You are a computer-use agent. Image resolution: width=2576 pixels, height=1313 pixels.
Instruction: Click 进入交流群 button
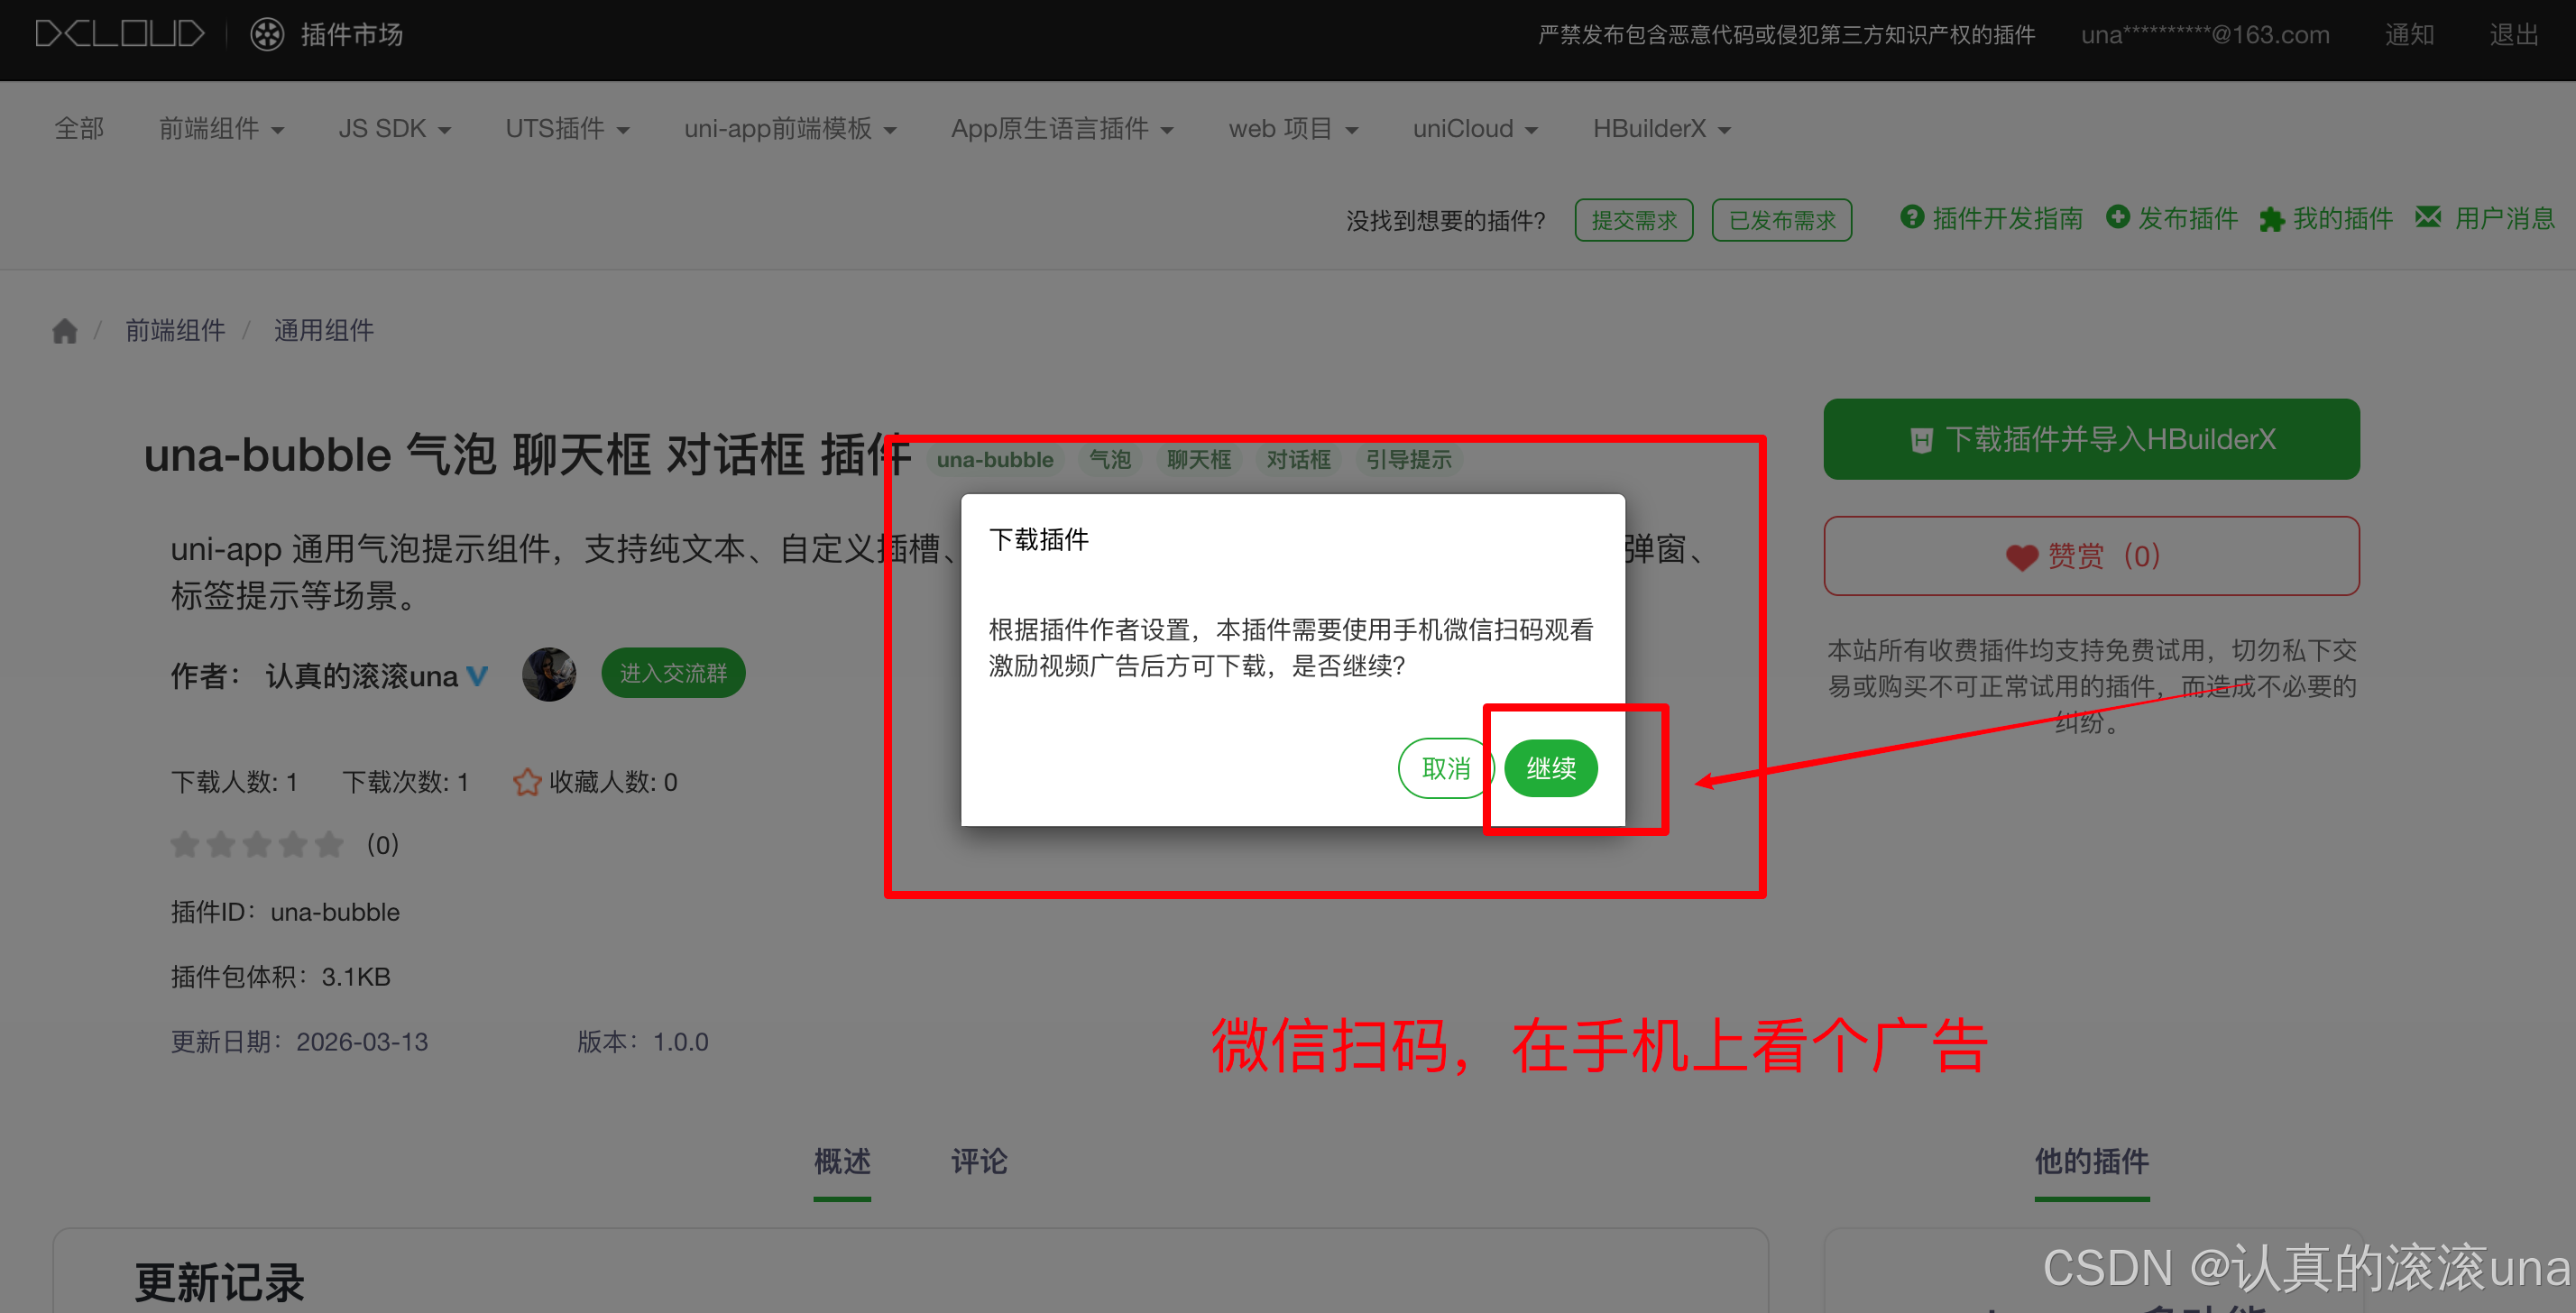tap(673, 673)
